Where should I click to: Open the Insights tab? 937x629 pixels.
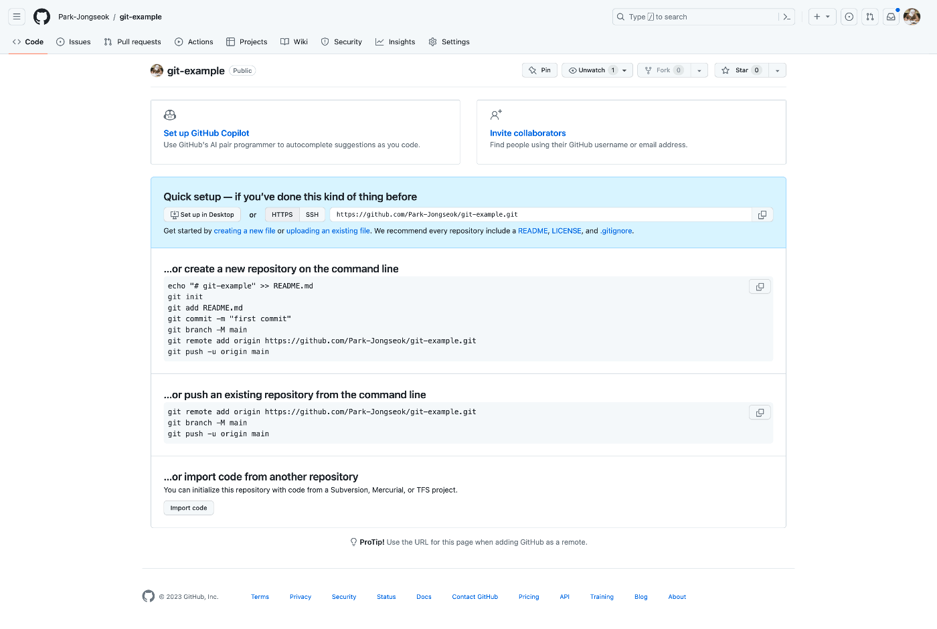click(396, 41)
